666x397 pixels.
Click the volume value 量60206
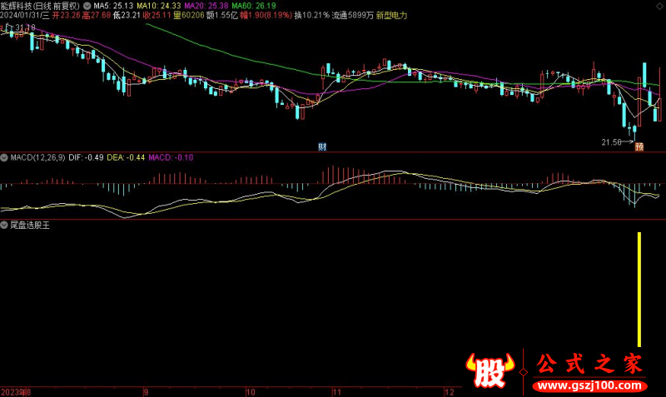click(189, 15)
